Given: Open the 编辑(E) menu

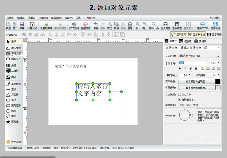Looking at the screenshot, I should point(21,18).
